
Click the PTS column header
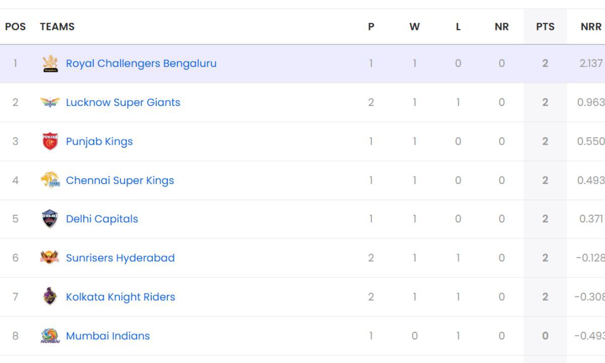point(545,27)
